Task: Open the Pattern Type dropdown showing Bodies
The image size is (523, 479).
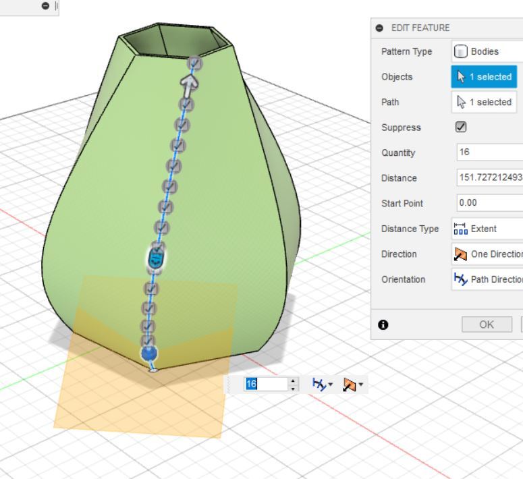Action: [x=487, y=51]
